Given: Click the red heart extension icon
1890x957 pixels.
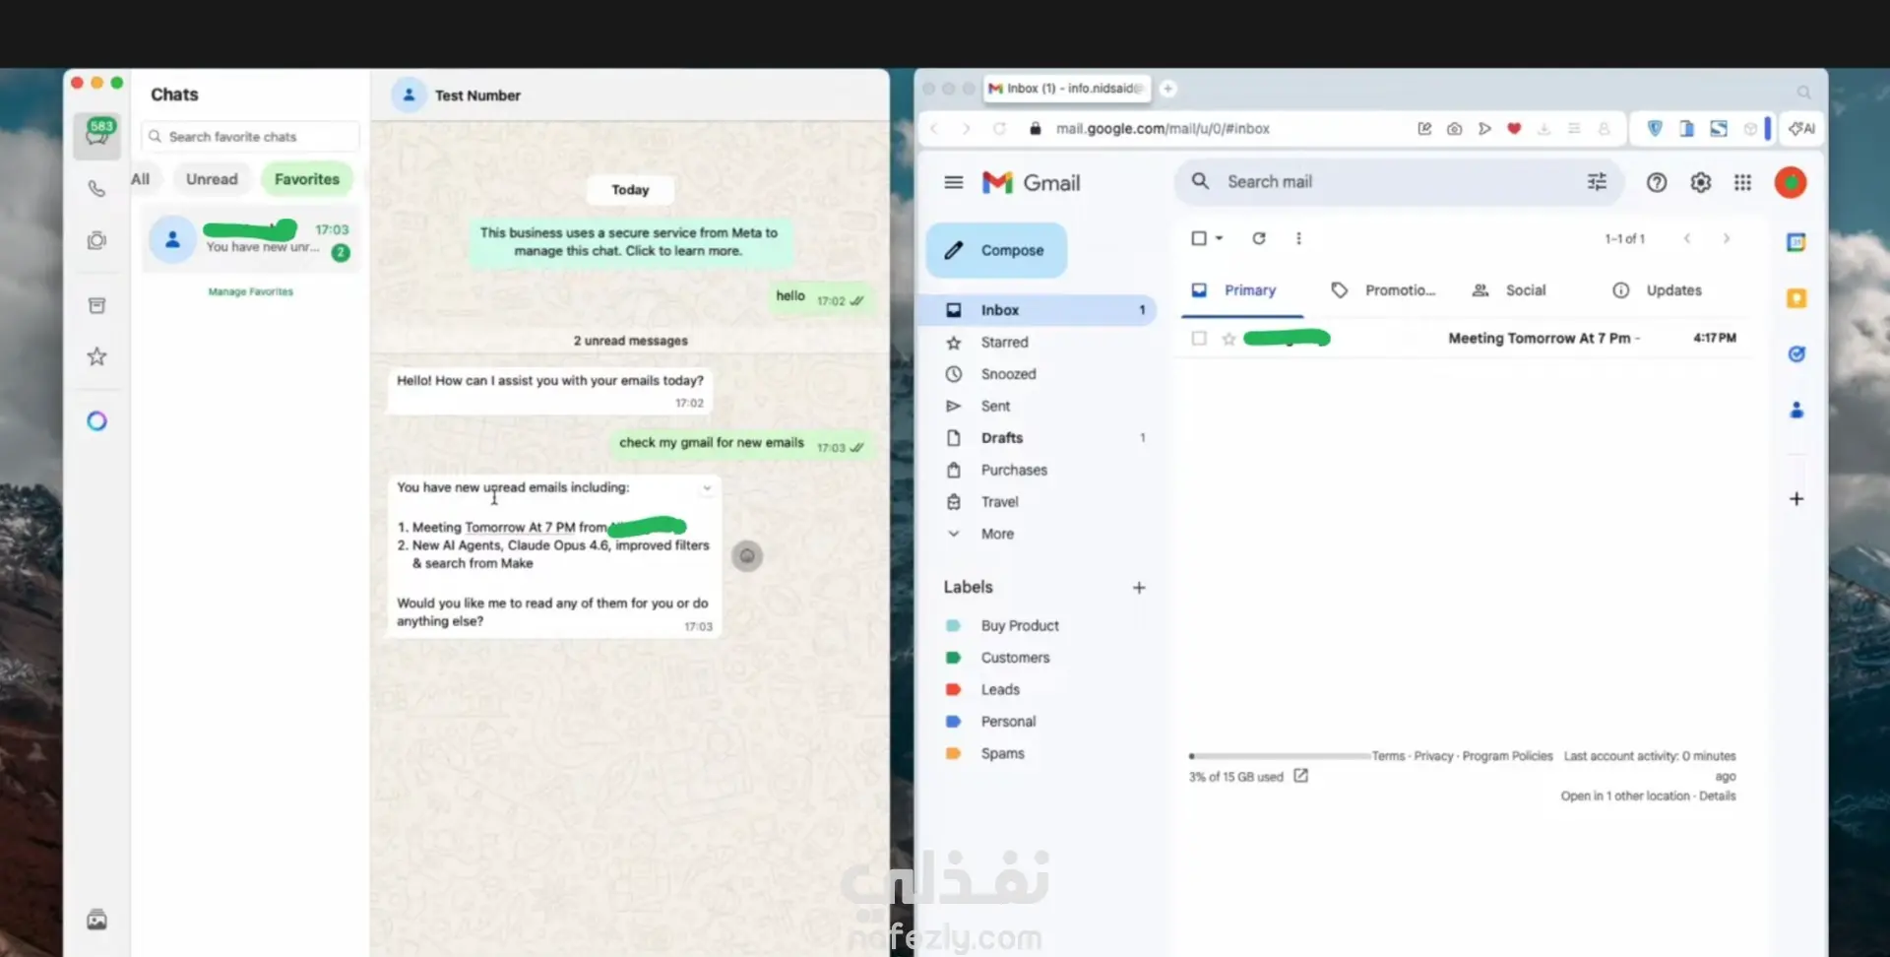Looking at the screenshot, I should click(1514, 129).
